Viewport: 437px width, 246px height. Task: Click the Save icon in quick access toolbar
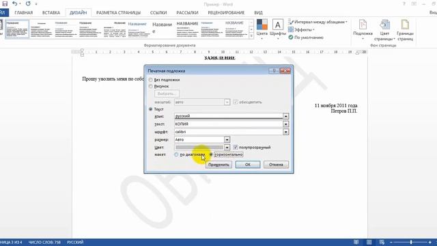click(5, 4)
